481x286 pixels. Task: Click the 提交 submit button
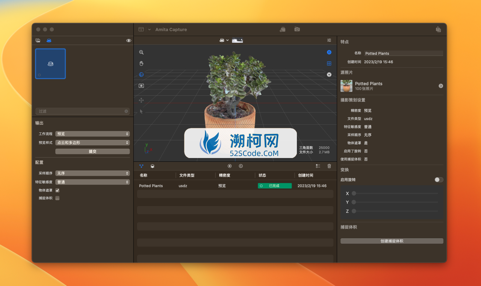tap(92, 151)
